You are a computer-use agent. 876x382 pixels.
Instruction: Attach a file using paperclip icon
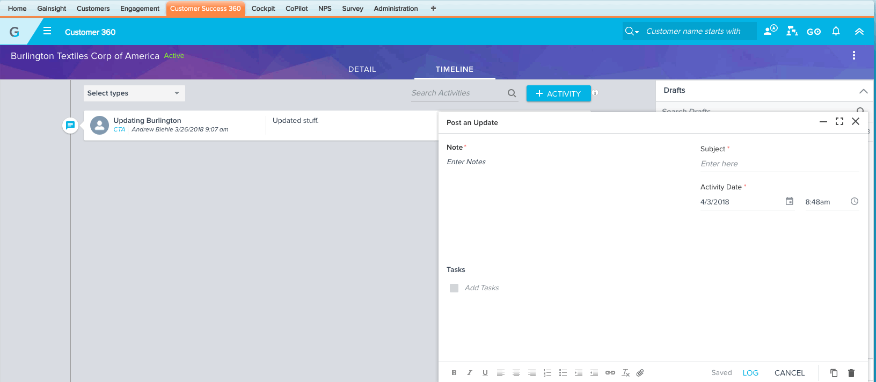[x=640, y=373]
